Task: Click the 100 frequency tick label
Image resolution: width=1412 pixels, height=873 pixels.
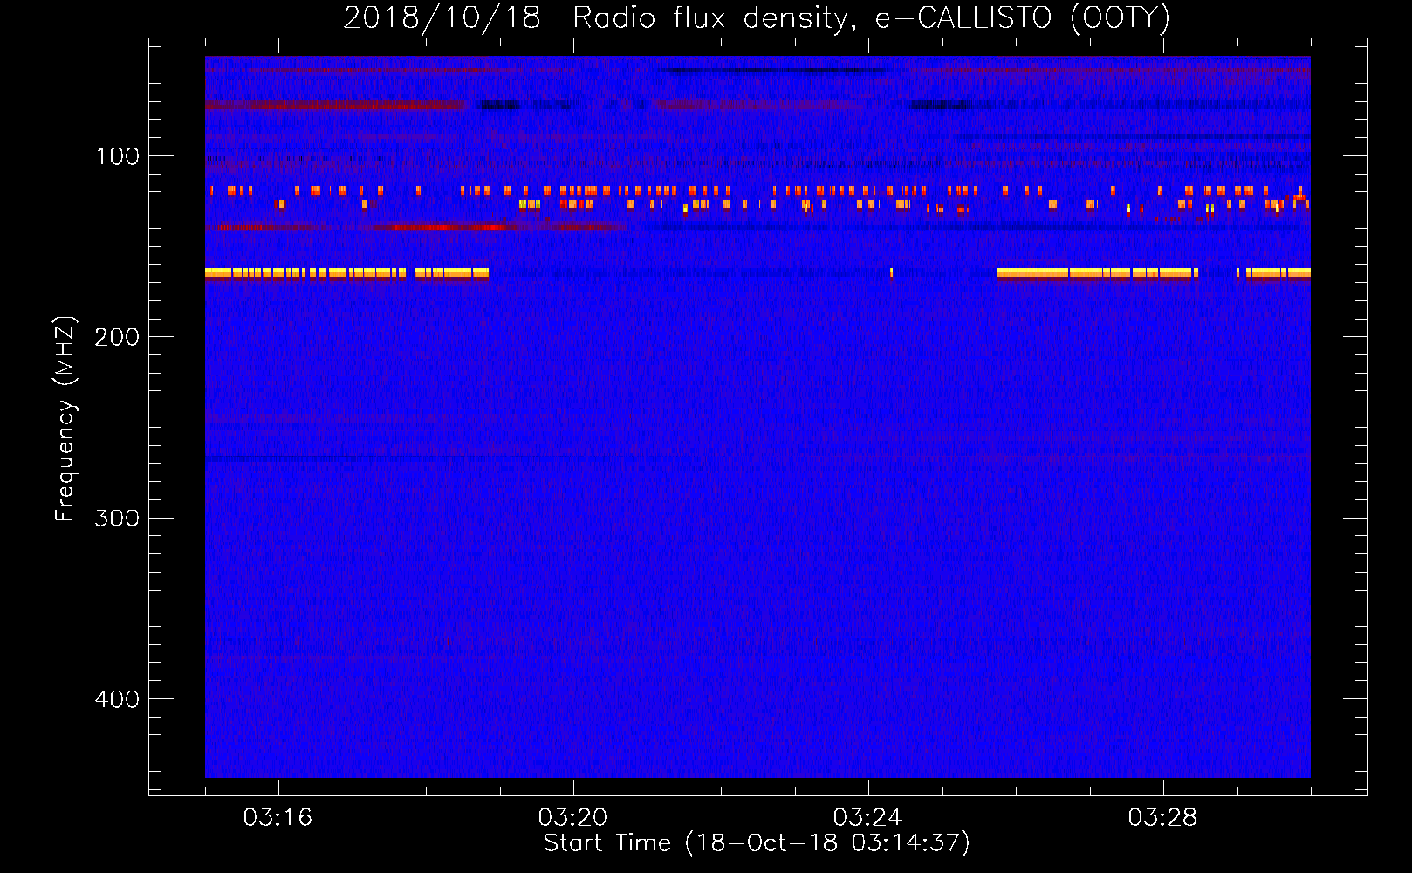Action: click(x=118, y=156)
